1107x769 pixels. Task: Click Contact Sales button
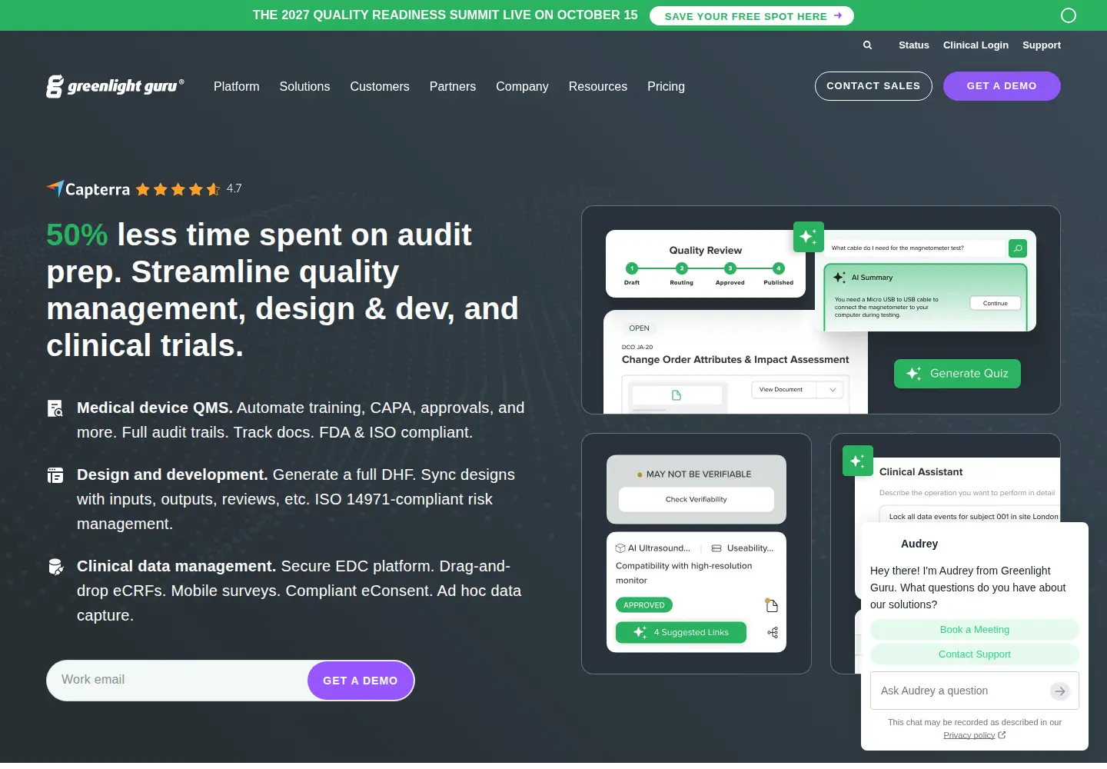873,86
